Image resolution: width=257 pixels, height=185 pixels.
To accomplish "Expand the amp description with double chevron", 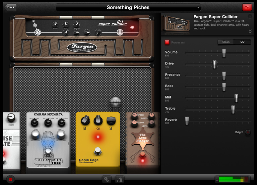I will pos(250,31).
